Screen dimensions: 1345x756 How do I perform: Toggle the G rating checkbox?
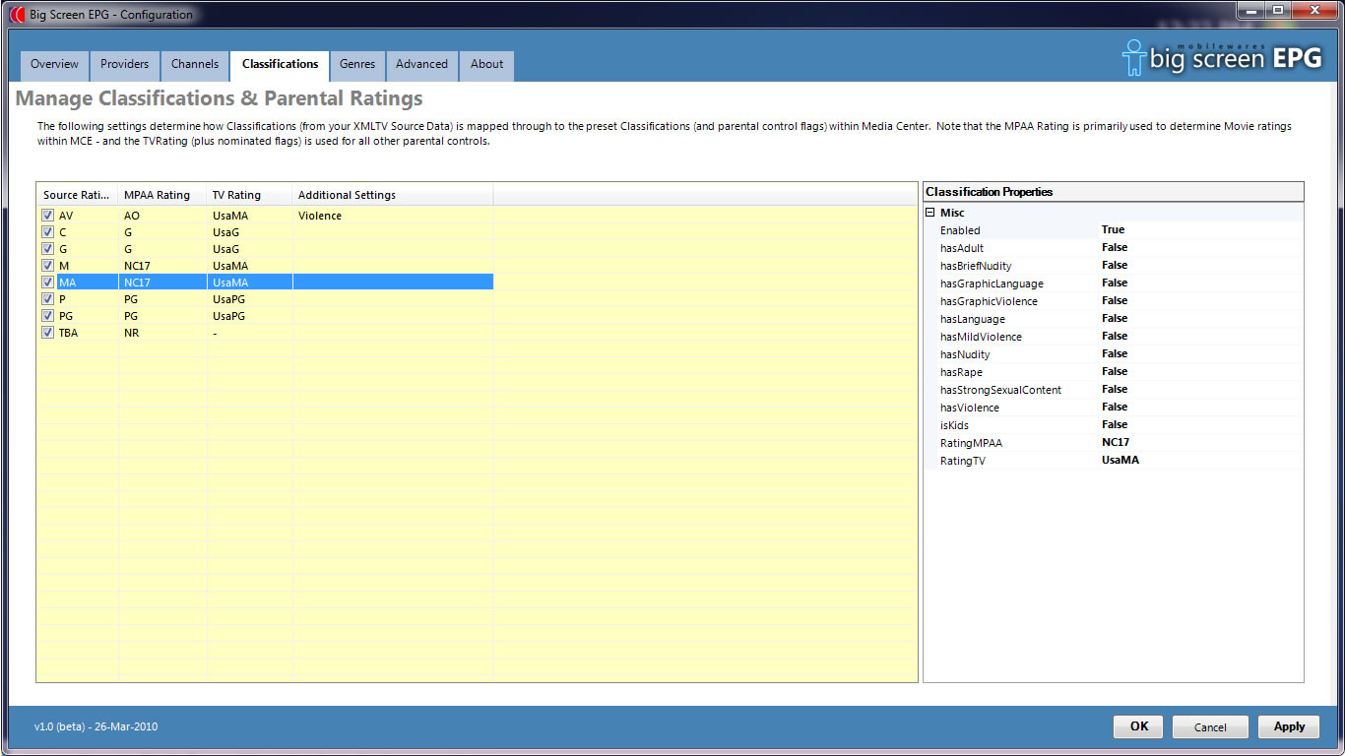click(47, 248)
